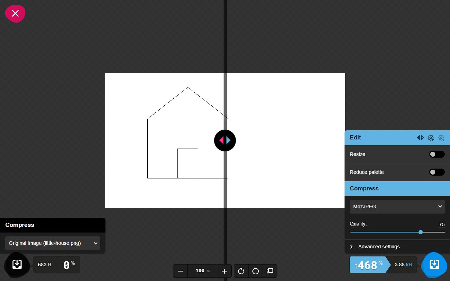The image size is (450, 281).
Task: Expand Advanced settings
Action: point(397,247)
